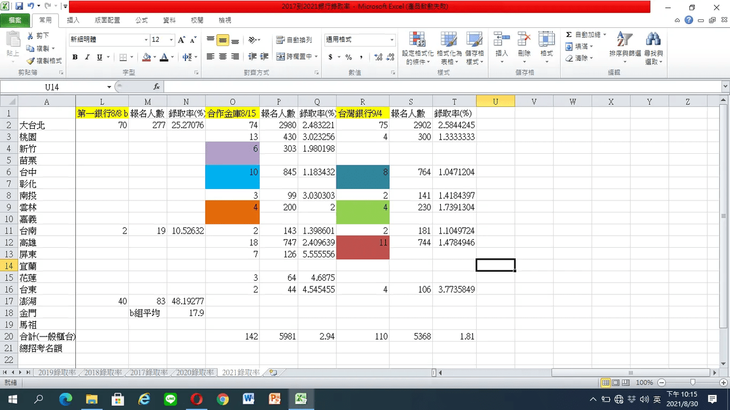Toggle center horizontal alignment
Image resolution: width=730 pixels, height=410 pixels.
[222, 57]
